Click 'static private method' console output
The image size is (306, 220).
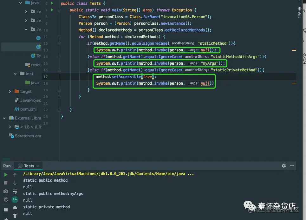tap(46, 207)
